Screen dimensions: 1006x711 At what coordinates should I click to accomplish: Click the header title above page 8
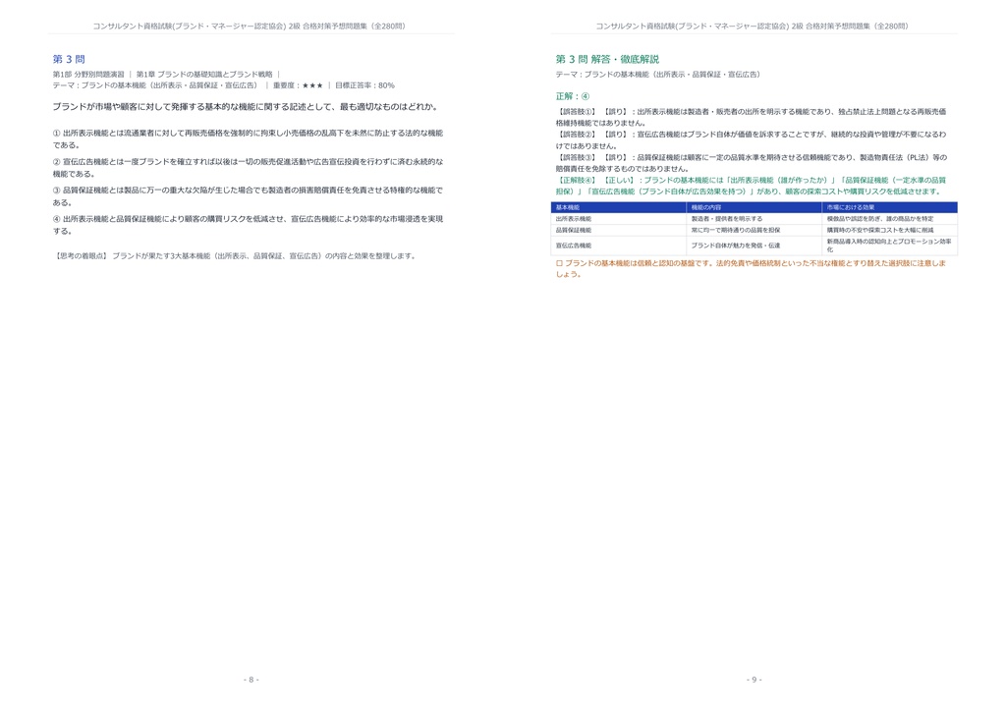[x=249, y=27]
